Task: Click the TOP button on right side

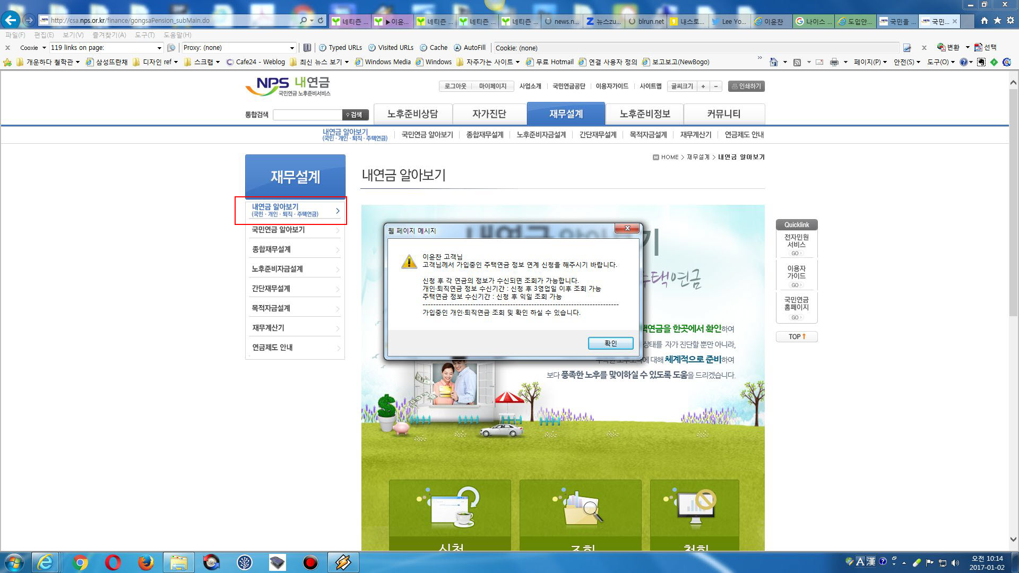Action: 797,336
